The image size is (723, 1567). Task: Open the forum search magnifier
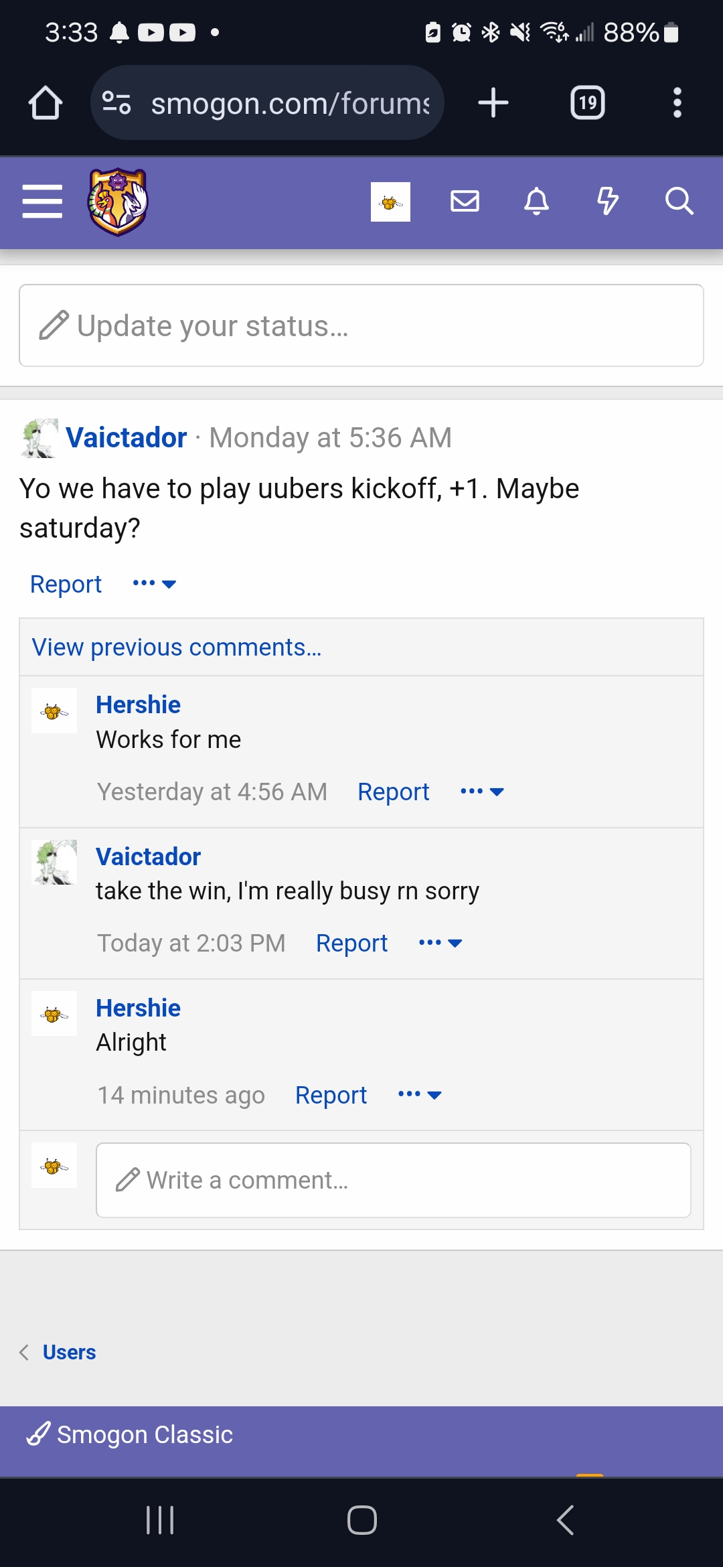coord(679,201)
